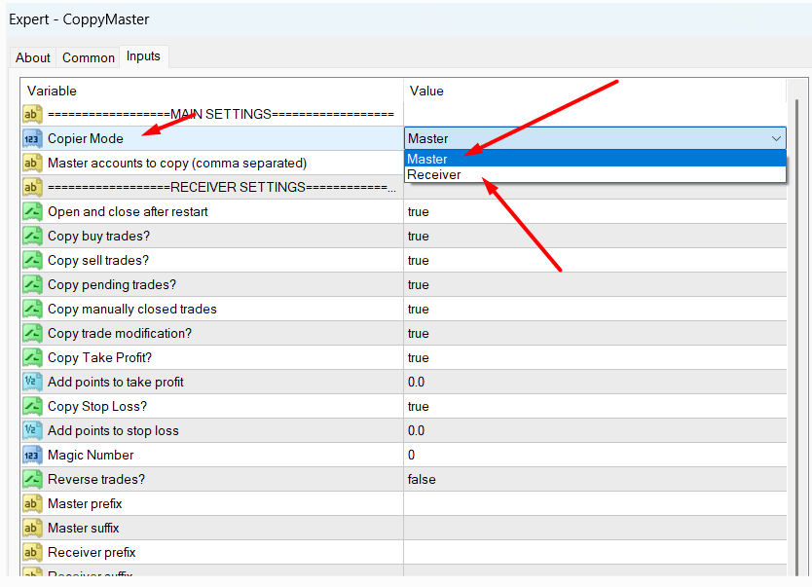The height and width of the screenshot is (587, 812).
Task: Click the icon beside Add points to take profit
Action: (x=31, y=382)
